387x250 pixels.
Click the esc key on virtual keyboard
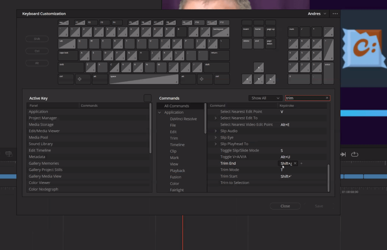[64, 23]
